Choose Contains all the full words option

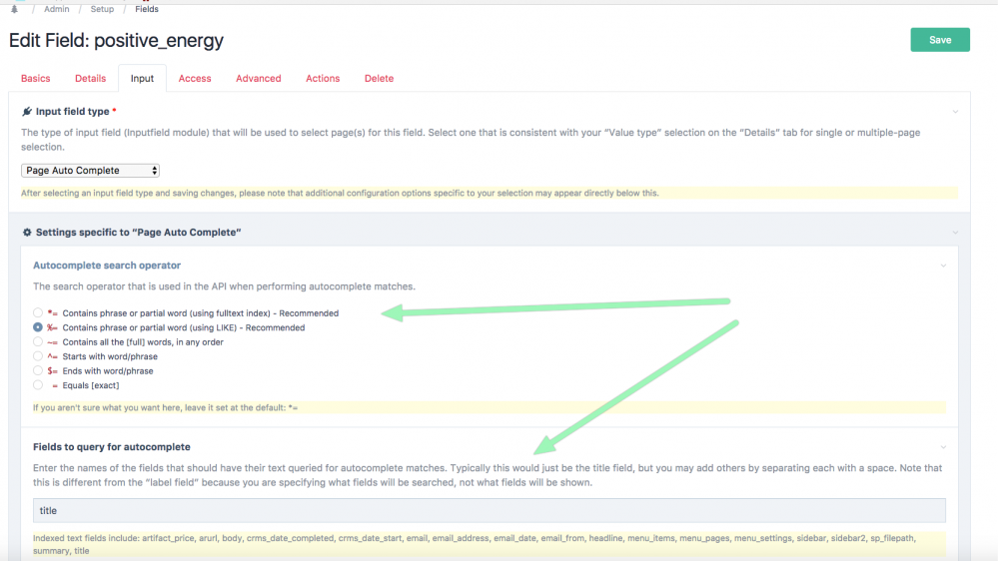(x=38, y=342)
